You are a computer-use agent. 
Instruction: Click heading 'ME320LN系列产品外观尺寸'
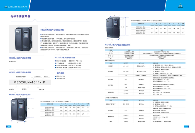[x=20, y=95]
